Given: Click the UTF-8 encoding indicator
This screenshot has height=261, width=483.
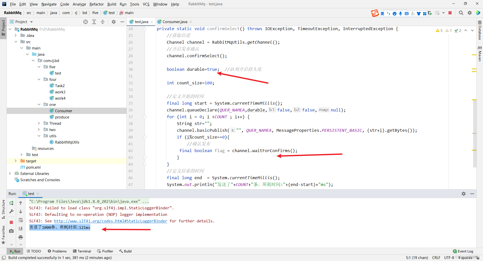Looking at the screenshot, I should point(449,258).
